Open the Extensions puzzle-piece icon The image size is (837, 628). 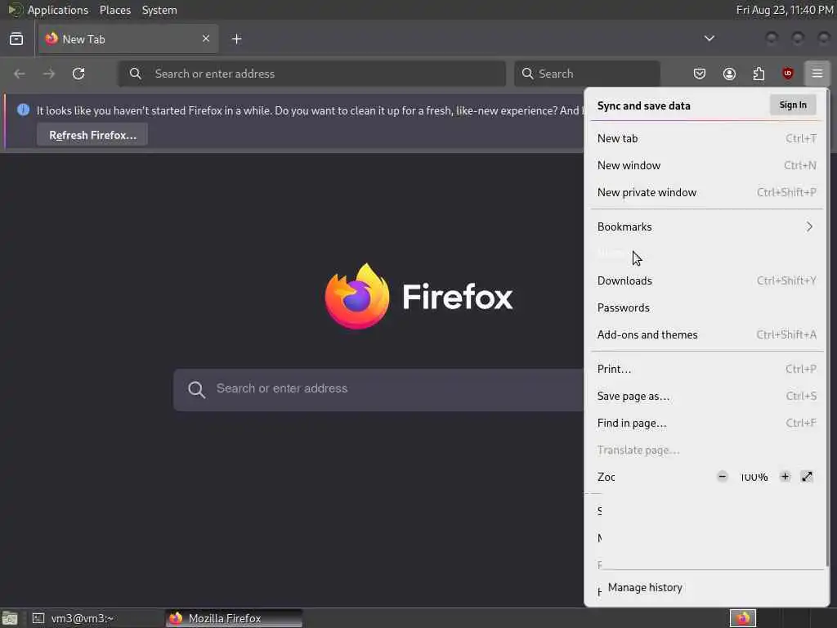(x=759, y=74)
